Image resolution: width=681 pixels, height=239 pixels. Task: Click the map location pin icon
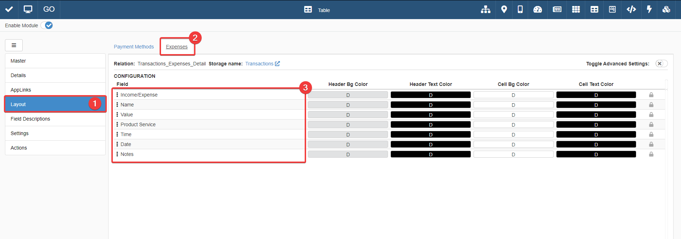click(x=504, y=10)
